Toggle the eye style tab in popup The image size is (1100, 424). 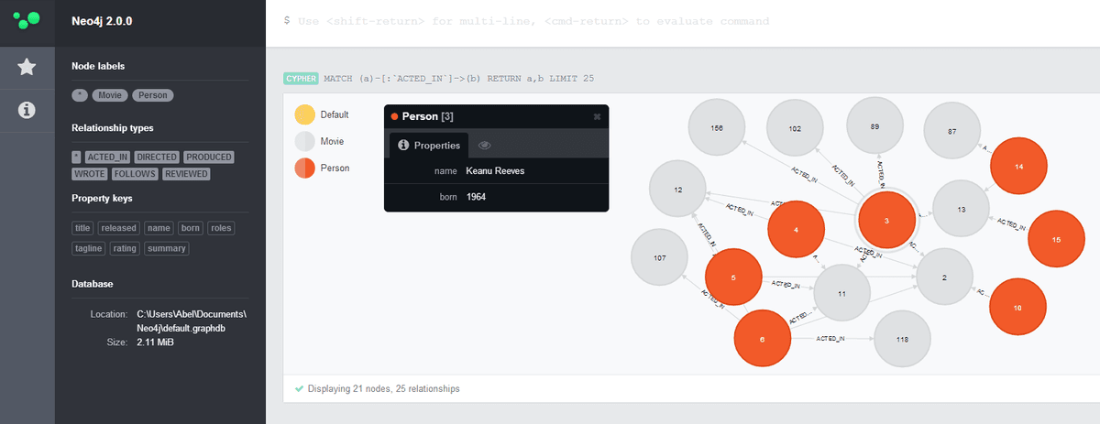(486, 145)
